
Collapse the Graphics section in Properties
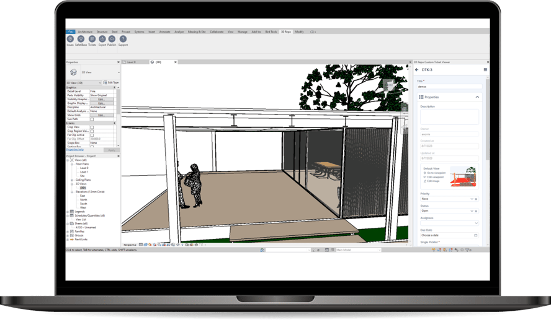(114, 87)
